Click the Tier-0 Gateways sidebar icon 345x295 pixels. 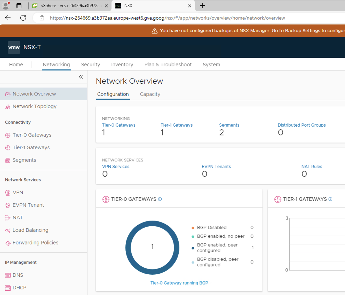pyautogui.click(x=8, y=135)
